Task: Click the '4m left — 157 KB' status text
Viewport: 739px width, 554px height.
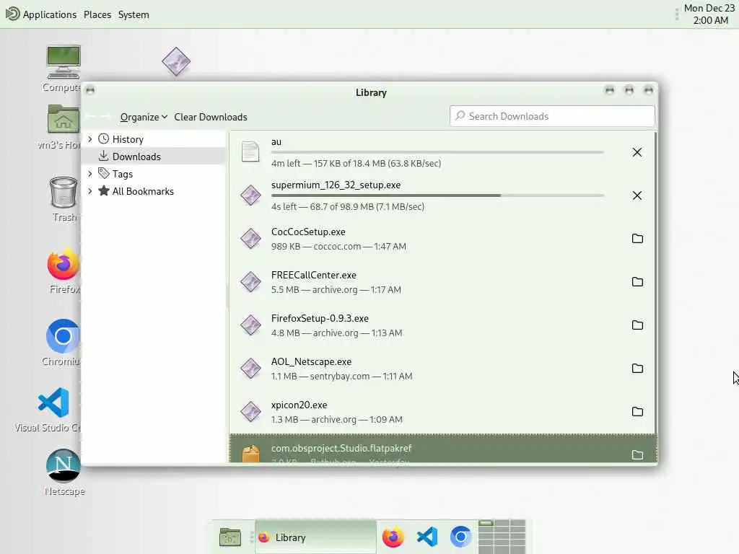Action: 356,164
